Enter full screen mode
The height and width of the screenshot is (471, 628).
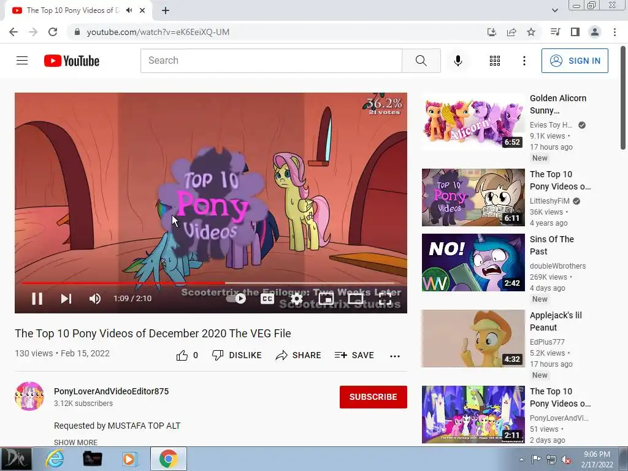tap(385, 299)
